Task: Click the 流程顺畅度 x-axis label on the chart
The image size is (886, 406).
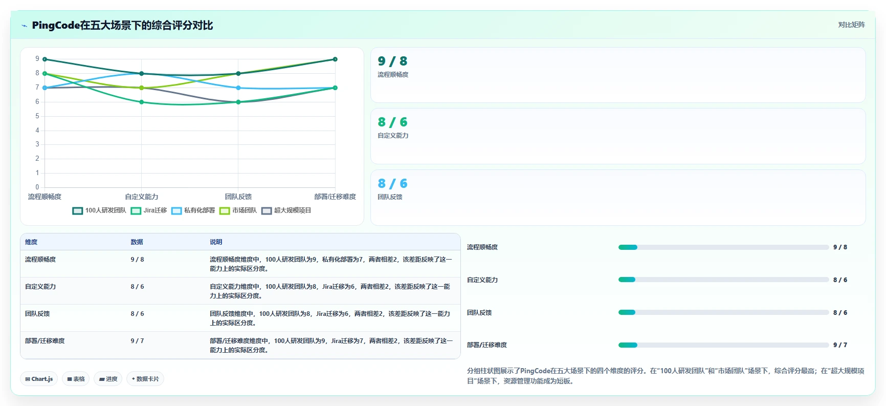Action: 45,197
